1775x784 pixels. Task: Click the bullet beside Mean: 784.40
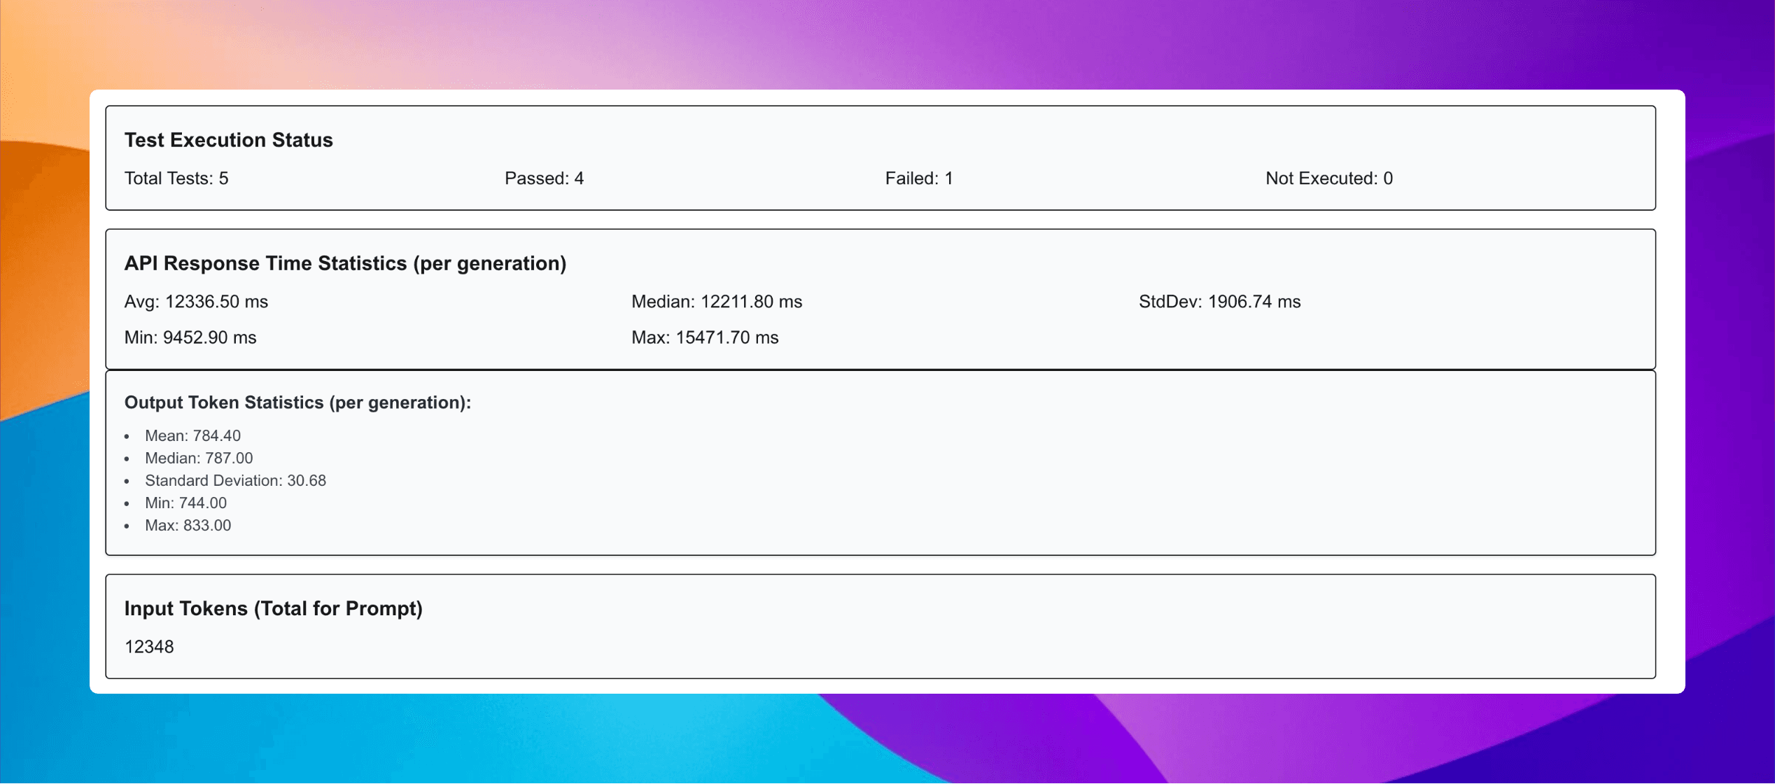tap(127, 436)
